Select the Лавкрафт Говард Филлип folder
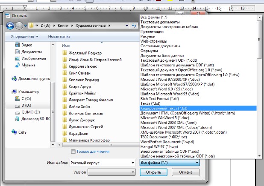Image resolution: width=264 pixels, height=186 pixels. tap(88, 100)
